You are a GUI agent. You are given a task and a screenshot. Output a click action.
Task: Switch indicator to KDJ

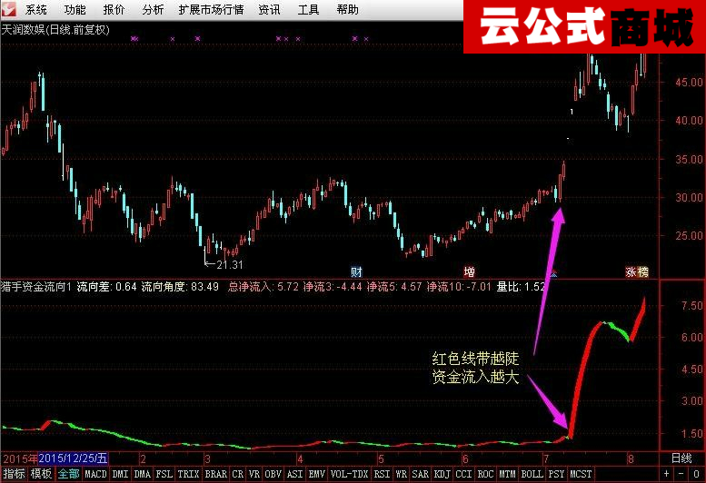pyautogui.click(x=442, y=474)
